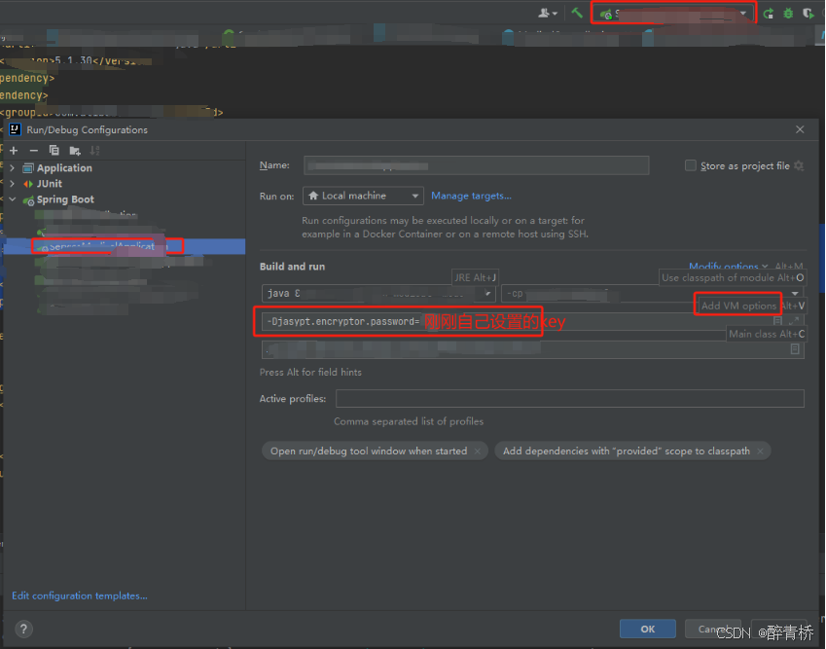826x649 pixels.
Task: Browse for main class icon
Action: pyautogui.click(x=795, y=349)
